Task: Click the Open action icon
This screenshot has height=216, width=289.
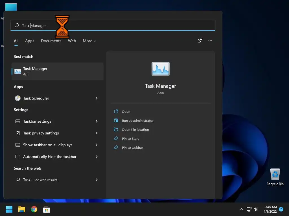Action: pos(116,111)
